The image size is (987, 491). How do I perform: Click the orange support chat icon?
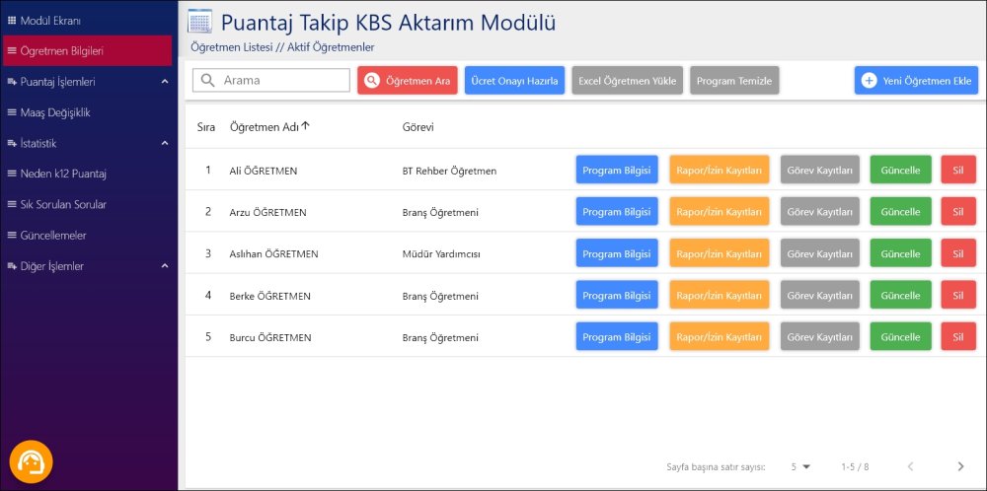31,461
